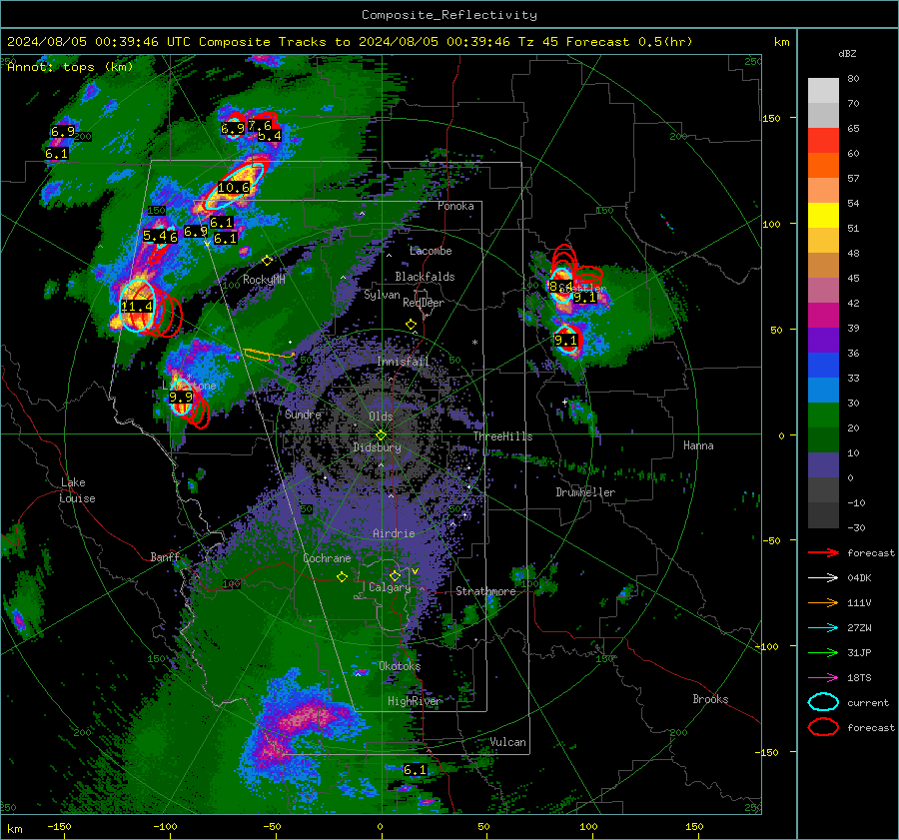Select the storm cell labeled 11.4
This screenshot has width=899, height=840.
tap(137, 307)
